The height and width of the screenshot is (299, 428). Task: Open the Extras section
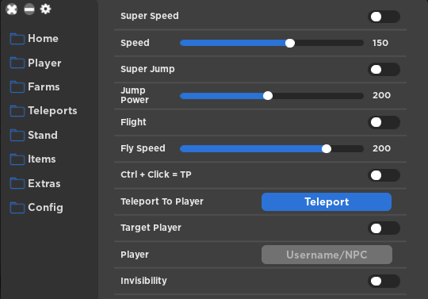click(x=44, y=183)
